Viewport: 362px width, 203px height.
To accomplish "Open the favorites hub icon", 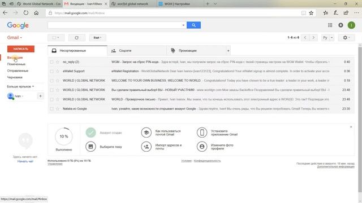I will [x=326, y=13].
